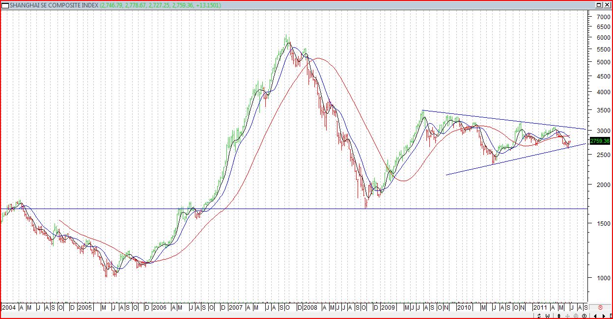Click the 2011 year label on time axis
The height and width of the screenshot is (319, 613).
click(x=540, y=307)
